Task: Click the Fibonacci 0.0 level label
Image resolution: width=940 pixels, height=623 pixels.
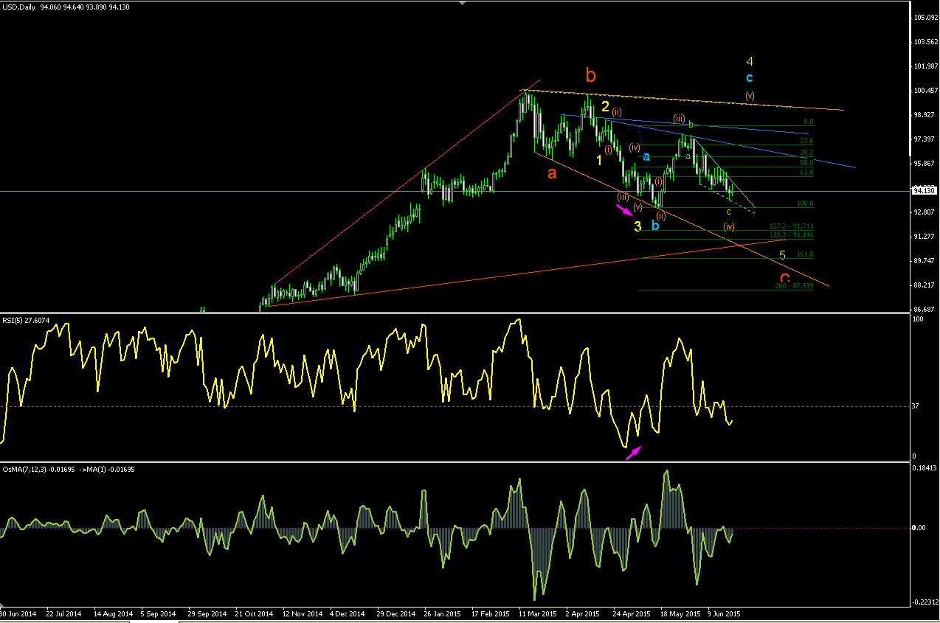Action: 808,122
